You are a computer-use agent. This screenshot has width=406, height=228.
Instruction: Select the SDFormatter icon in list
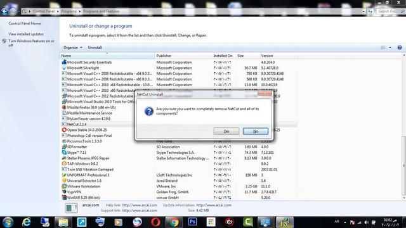point(64,147)
